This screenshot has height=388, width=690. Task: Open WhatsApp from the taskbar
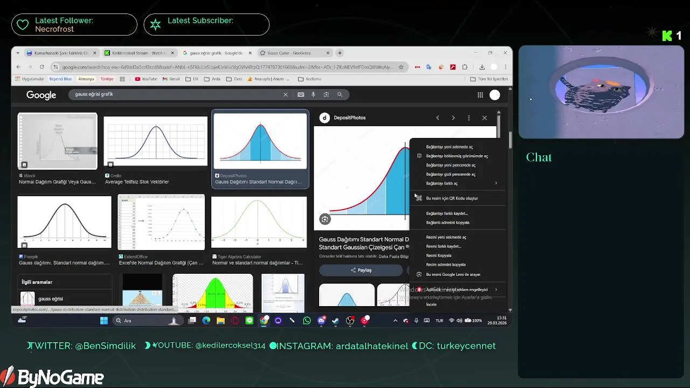[307, 321]
